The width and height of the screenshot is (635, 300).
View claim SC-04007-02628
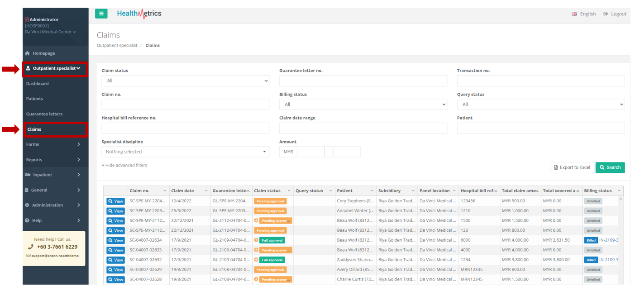point(115,280)
